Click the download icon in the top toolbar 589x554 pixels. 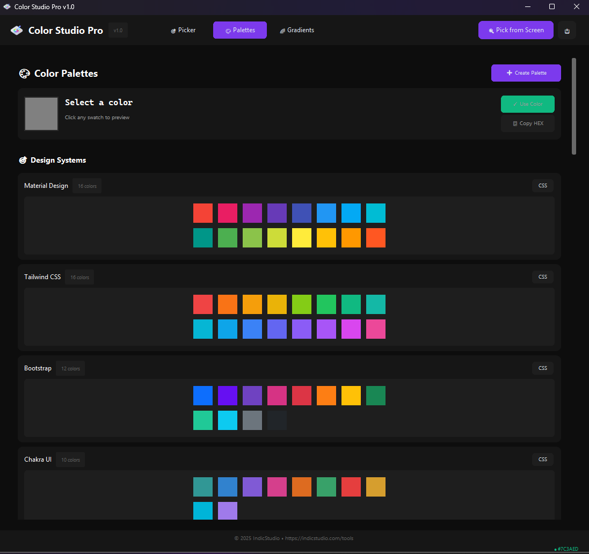pos(566,30)
